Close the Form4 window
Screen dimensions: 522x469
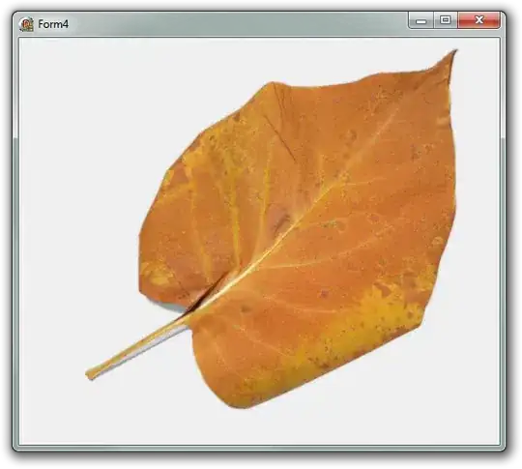(479, 20)
